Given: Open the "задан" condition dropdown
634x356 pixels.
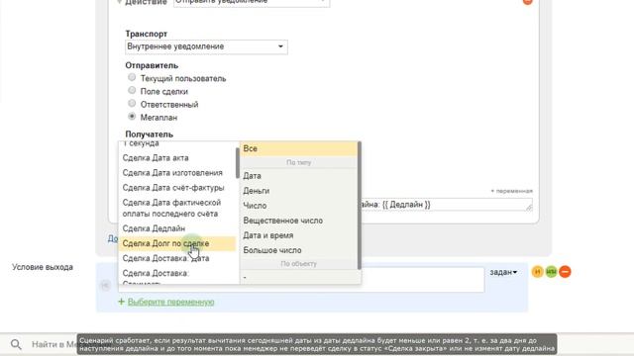Looking at the screenshot, I should [x=503, y=272].
